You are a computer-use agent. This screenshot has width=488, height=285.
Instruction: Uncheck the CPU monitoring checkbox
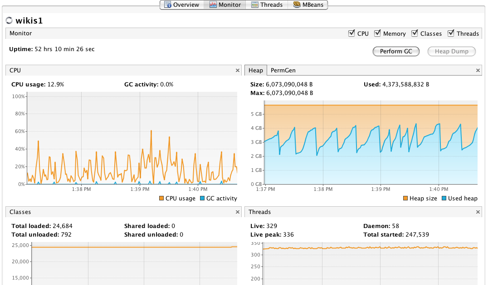tap(351, 33)
